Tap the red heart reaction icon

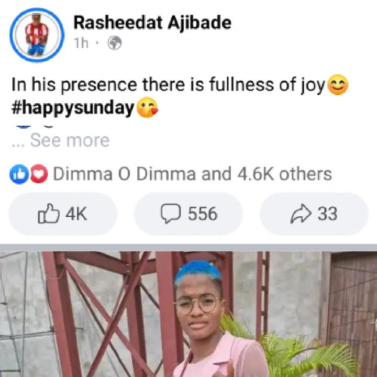click(39, 174)
